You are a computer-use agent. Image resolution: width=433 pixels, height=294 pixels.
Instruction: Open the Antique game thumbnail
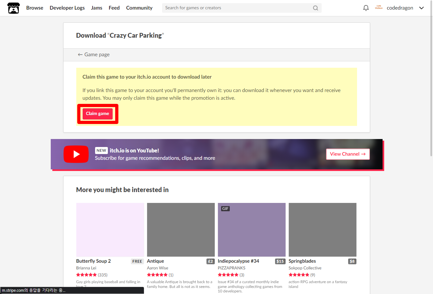point(181,230)
